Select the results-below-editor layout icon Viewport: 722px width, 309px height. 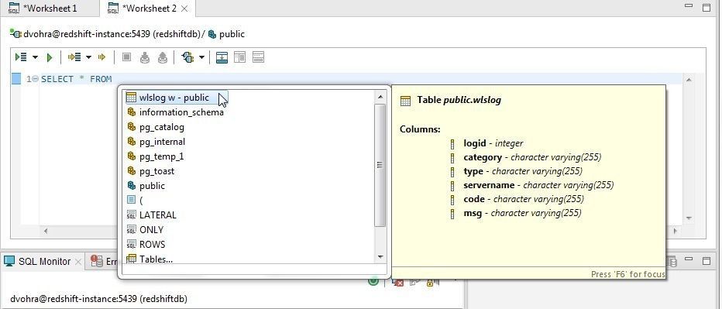click(x=222, y=57)
